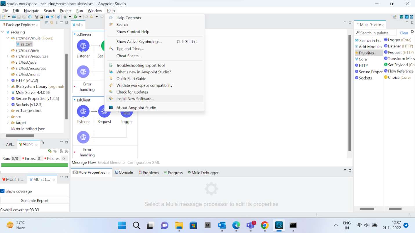The image size is (415, 233).
Task: Collapse the sslServer flow
Action: pyautogui.click(x=75, y=34)
